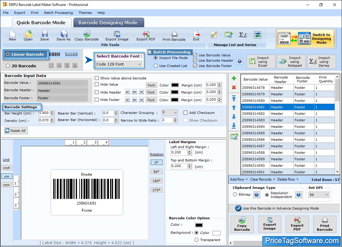Enable the Hide Header checkbox
Screen dimensions: 342x247
[x=97, y=92]
